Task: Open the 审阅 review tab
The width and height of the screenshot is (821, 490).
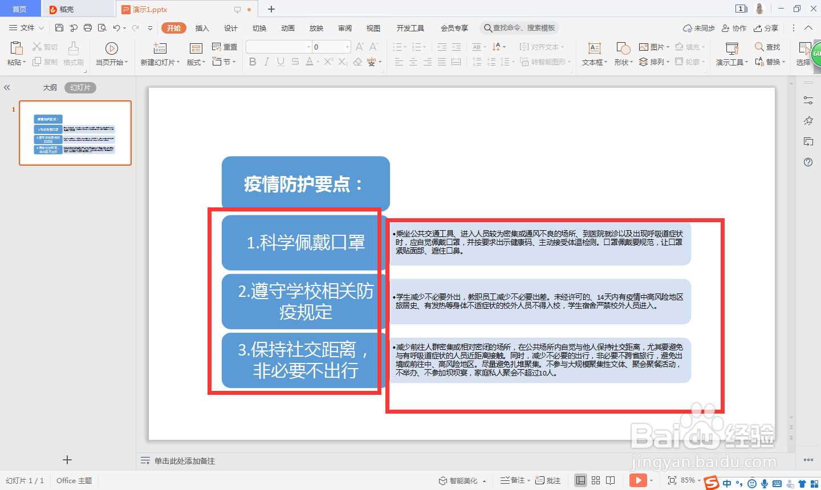Action: [345, 27]
